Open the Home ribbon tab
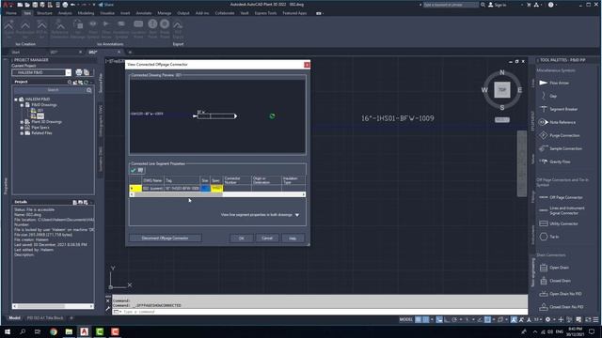This screenshot has height=338, width=602. coord(11,13)
